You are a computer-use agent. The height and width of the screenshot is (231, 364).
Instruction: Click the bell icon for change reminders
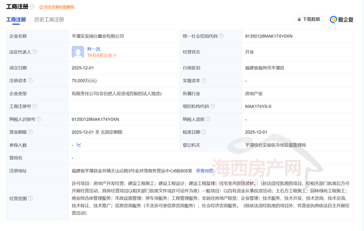[x=42, y=6]
